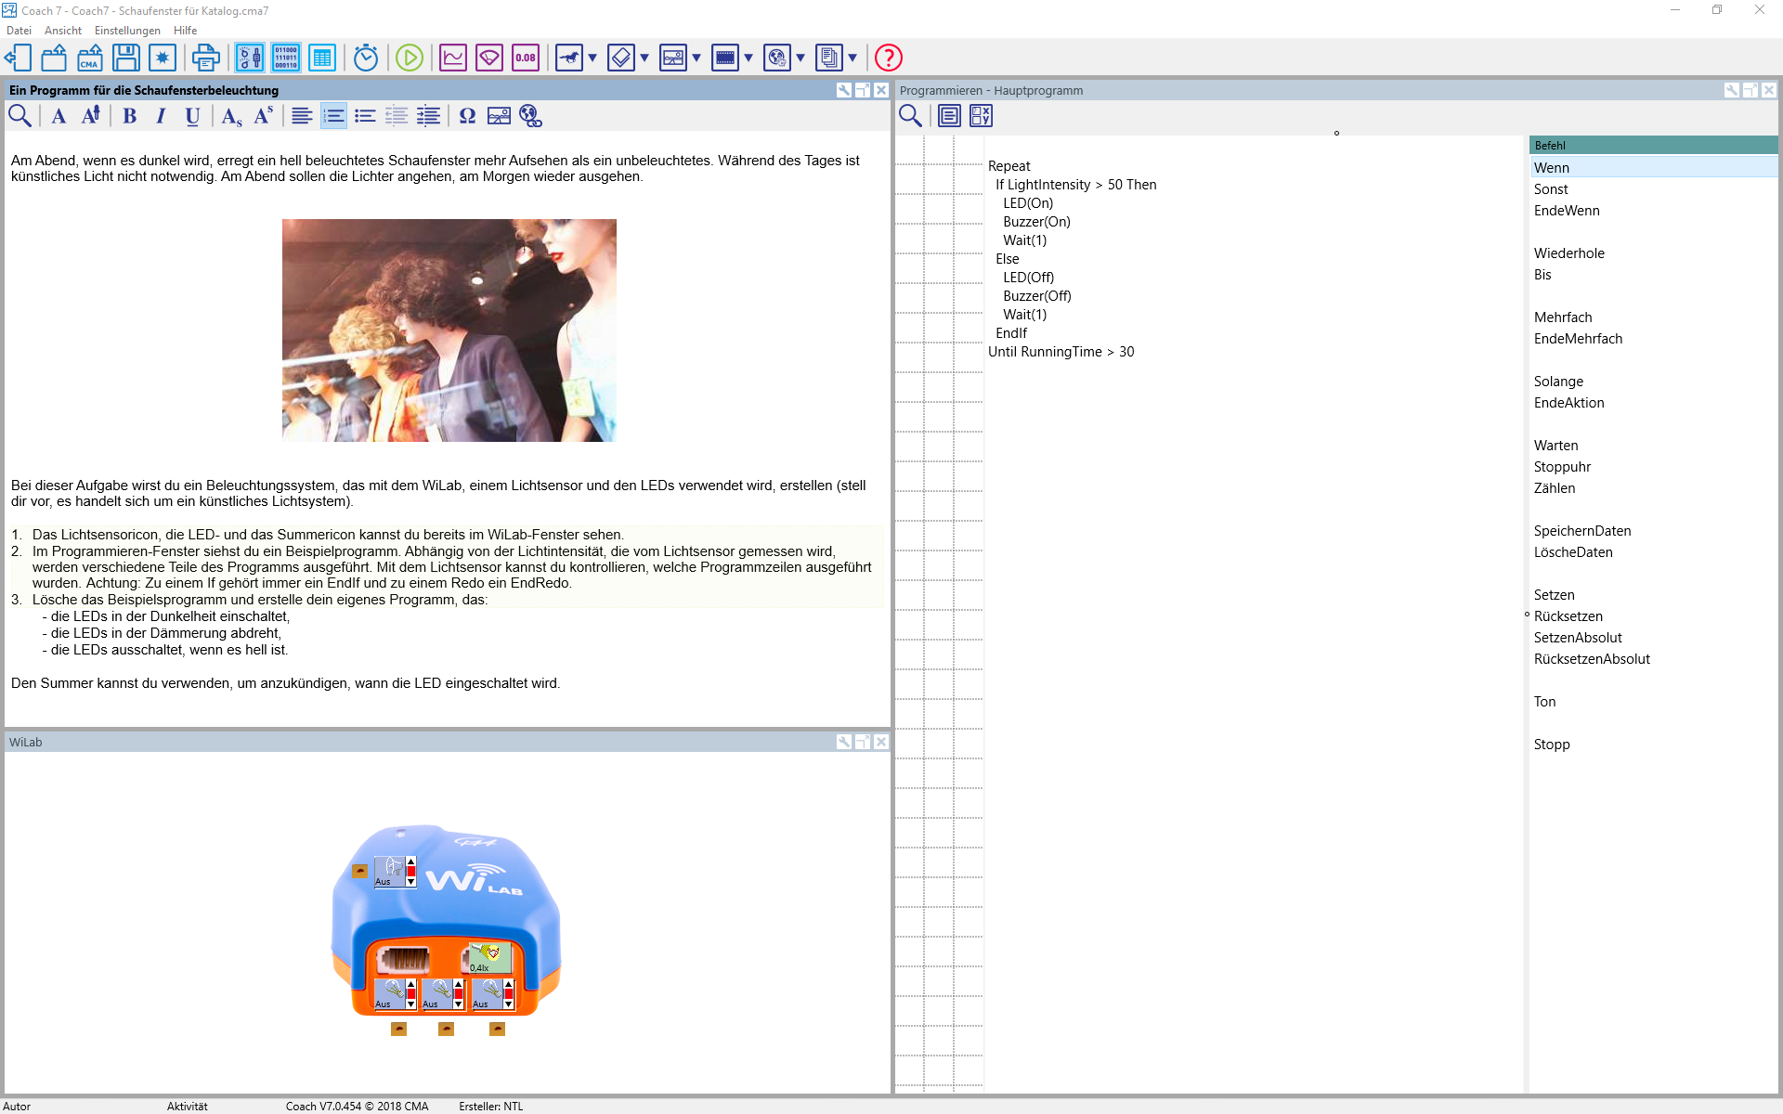
Task: Toggle italic formatting in text editor
Action: tap(159, 115)
